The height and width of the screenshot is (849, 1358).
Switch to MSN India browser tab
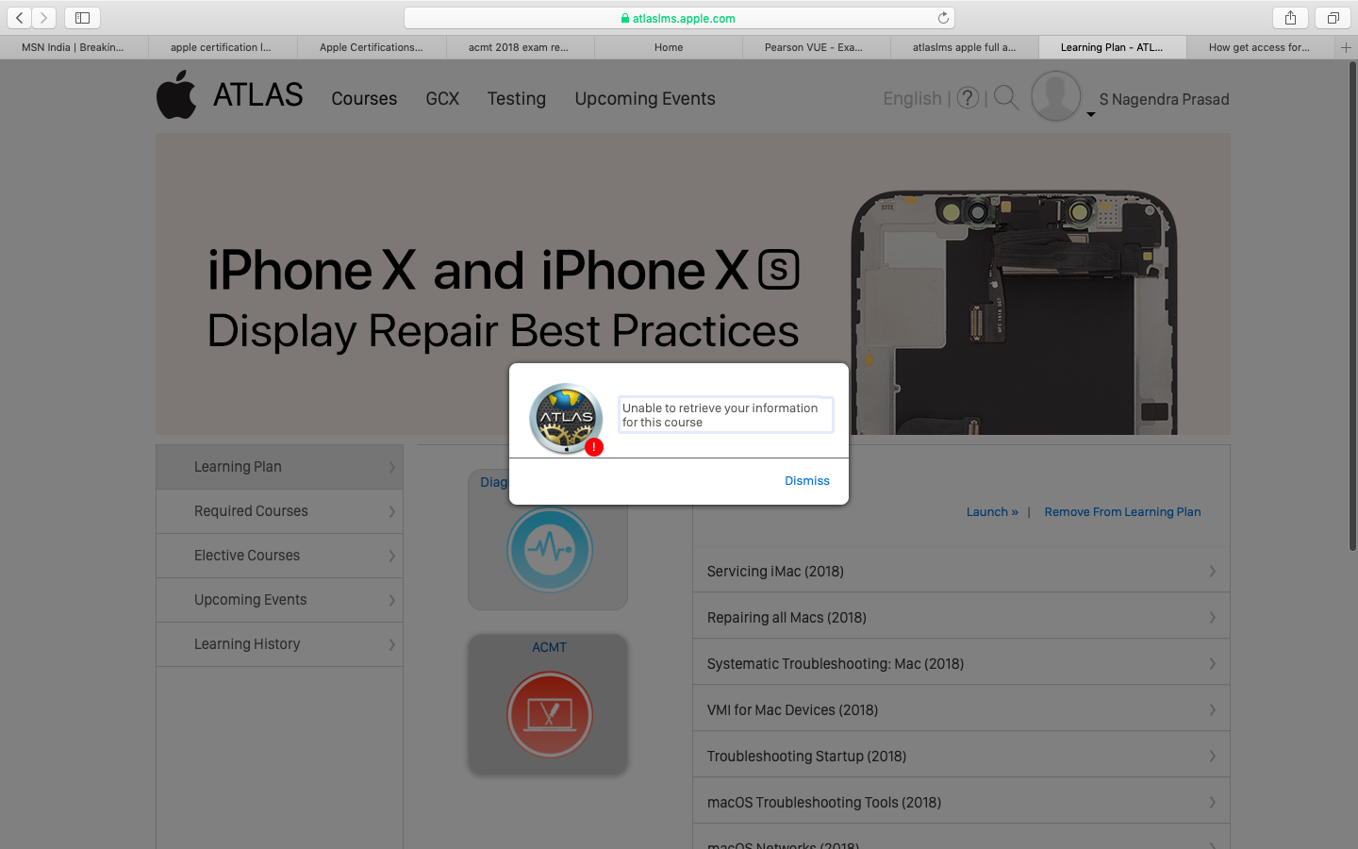tap(74, 47)
